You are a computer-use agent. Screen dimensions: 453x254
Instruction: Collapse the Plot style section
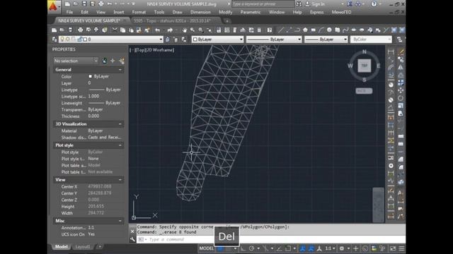[120, 145]
